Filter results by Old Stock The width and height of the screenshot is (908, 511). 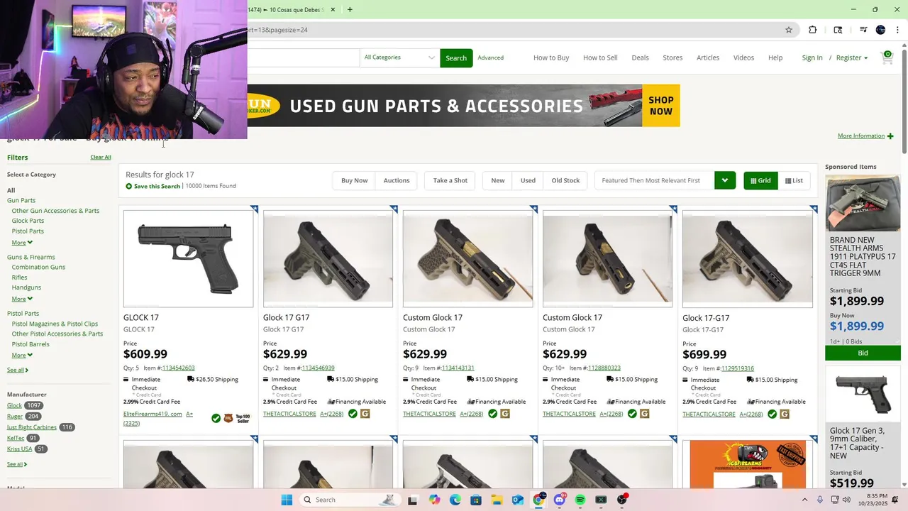coord(565,180)
